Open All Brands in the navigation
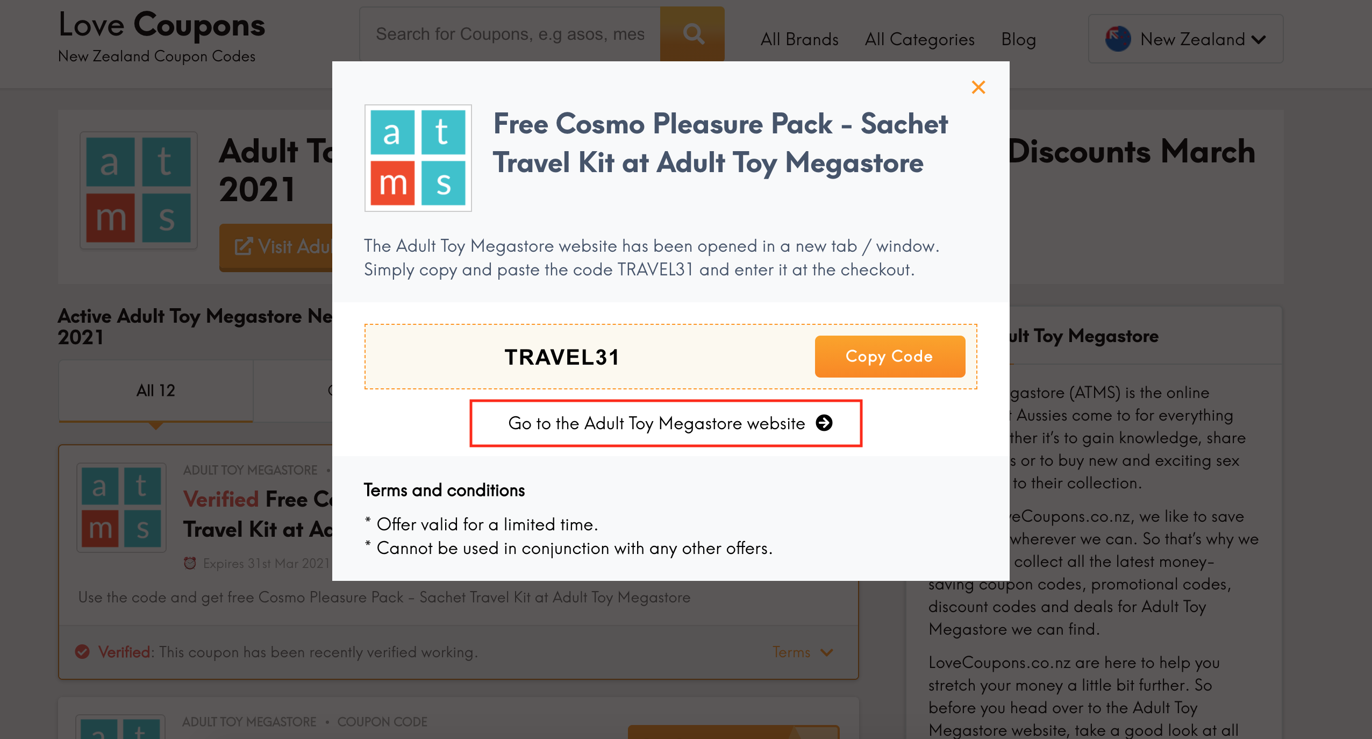1372x739 pixels. (x=799, y=39)
